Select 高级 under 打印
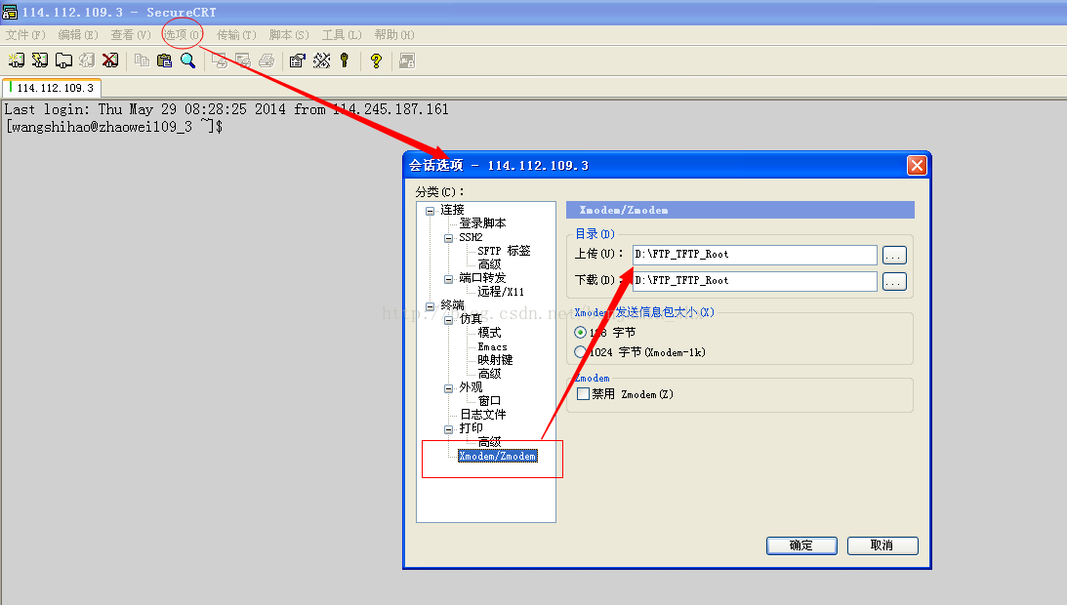 click(x=489, y=442)
